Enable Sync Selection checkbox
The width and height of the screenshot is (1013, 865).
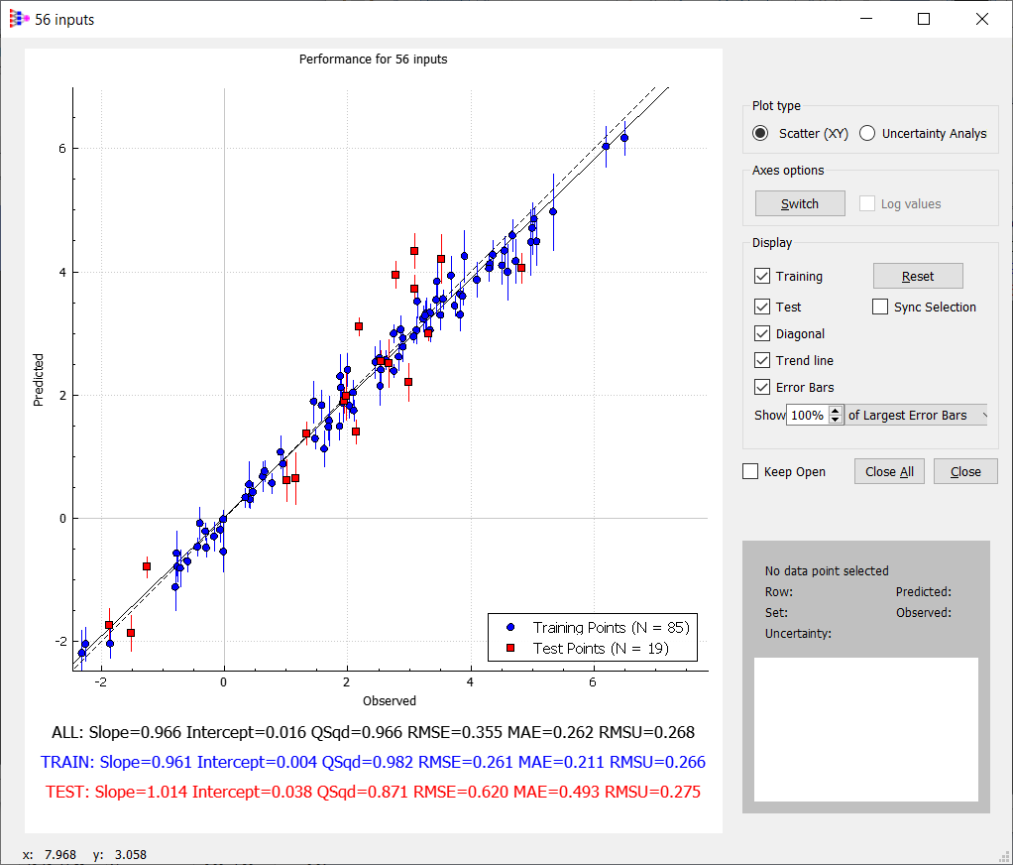[880, 307]
